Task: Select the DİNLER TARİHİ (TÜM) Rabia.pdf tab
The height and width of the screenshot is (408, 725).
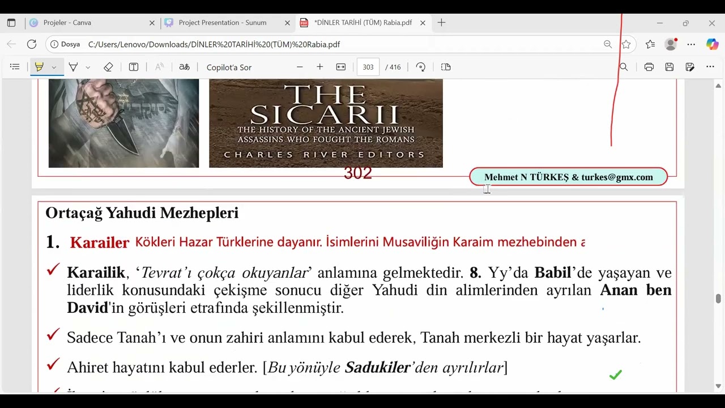Action: [362, 23]
